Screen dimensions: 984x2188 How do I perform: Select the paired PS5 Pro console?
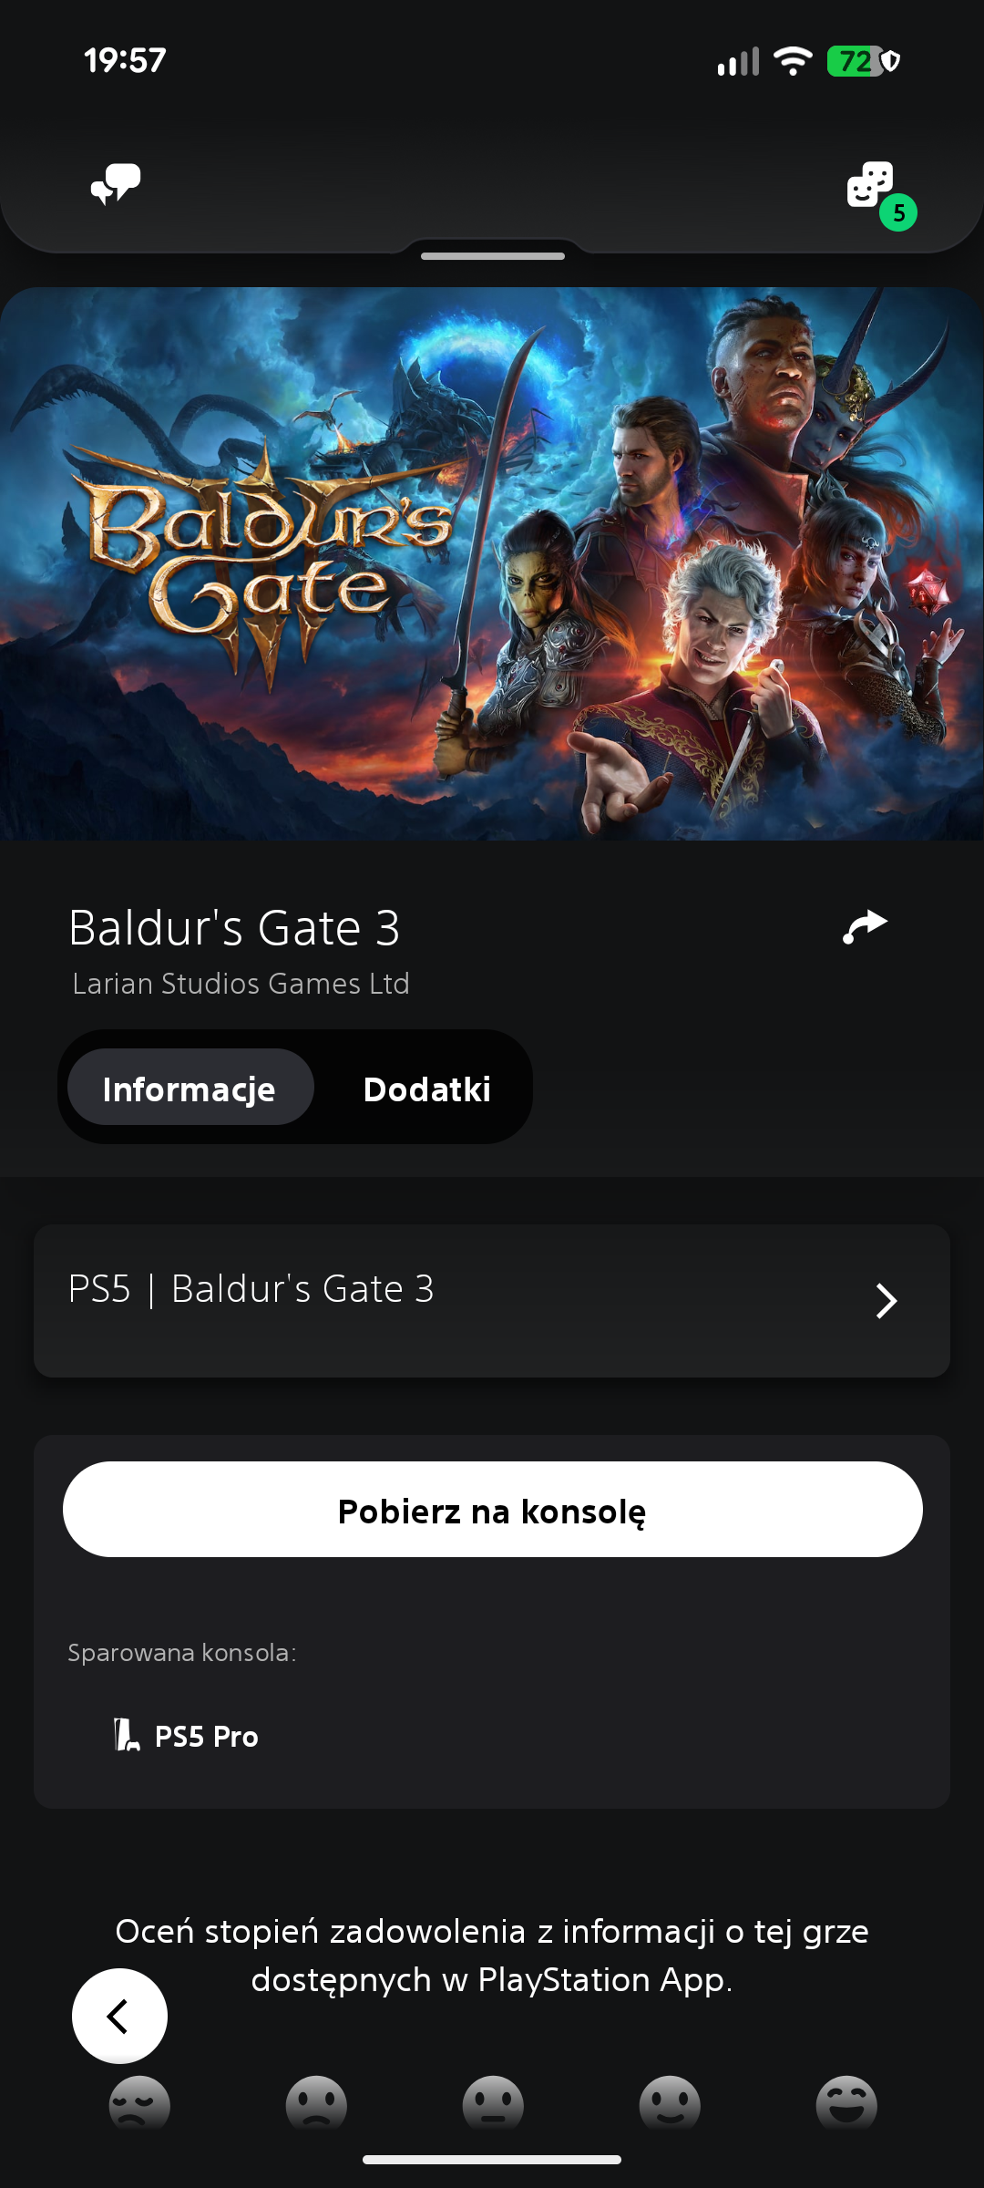(x=186, y=1736)
